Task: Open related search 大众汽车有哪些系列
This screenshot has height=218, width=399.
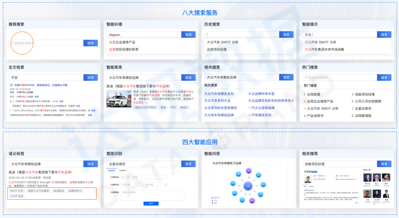Action: [219, 94]
